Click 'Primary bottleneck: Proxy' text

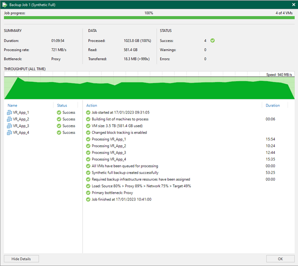pyautogui.click(x=112, y=193)
